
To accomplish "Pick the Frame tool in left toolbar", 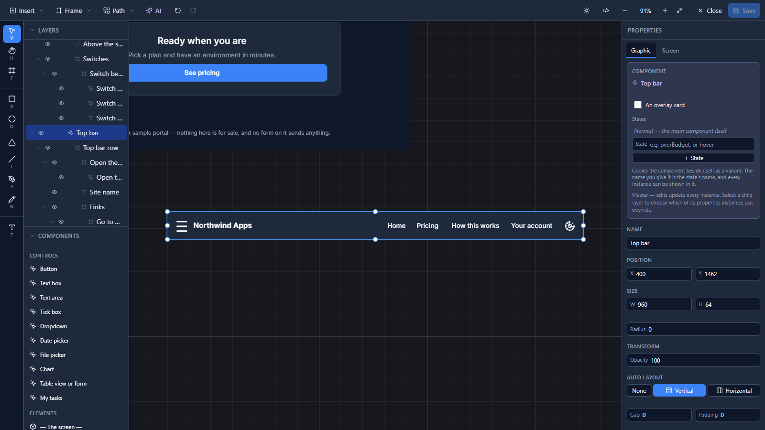I will [x=12, y=73].
